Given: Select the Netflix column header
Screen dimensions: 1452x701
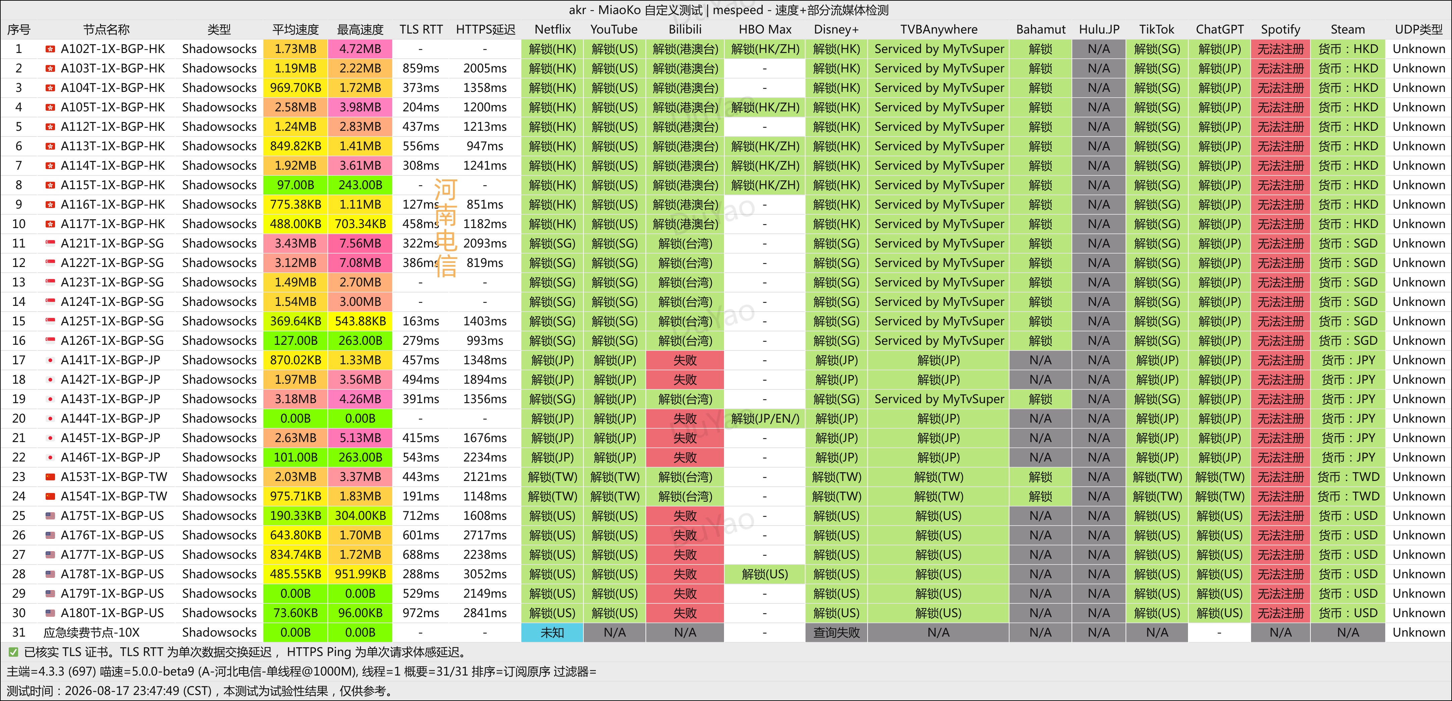Looking at the screenshot, I should (x=553, y=29).
